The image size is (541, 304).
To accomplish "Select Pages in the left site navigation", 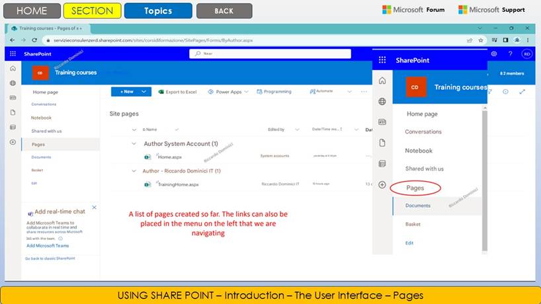I will [x=61, y=145].
